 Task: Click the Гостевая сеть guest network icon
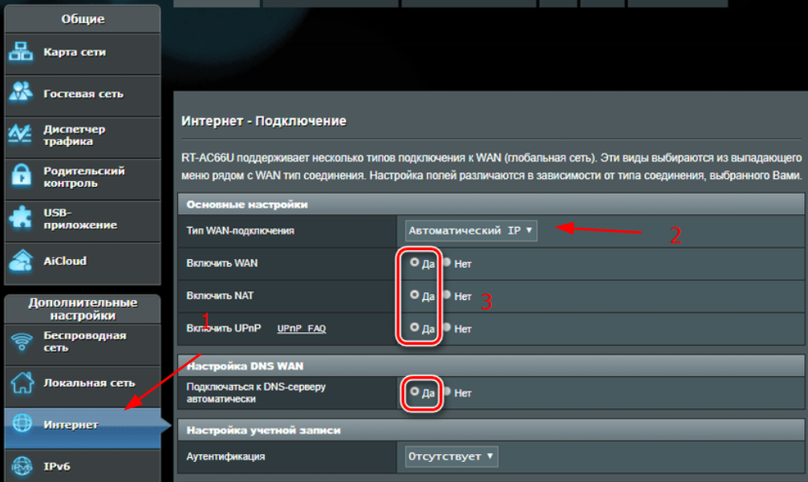coord(21,93)
